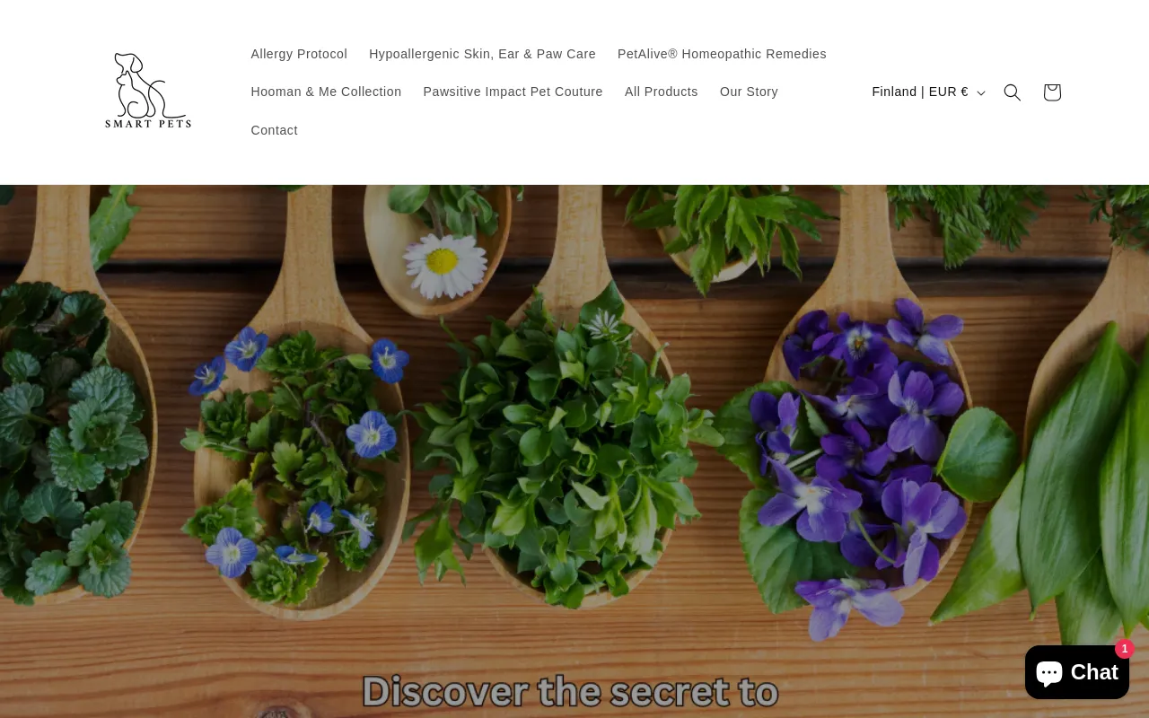Select Hooman & Me Collection
The image size is (1149, 718).
(x=326, y=92)
